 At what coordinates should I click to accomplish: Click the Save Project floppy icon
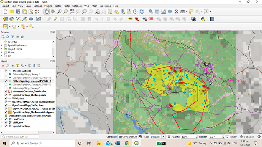click(x=18, y=11)
